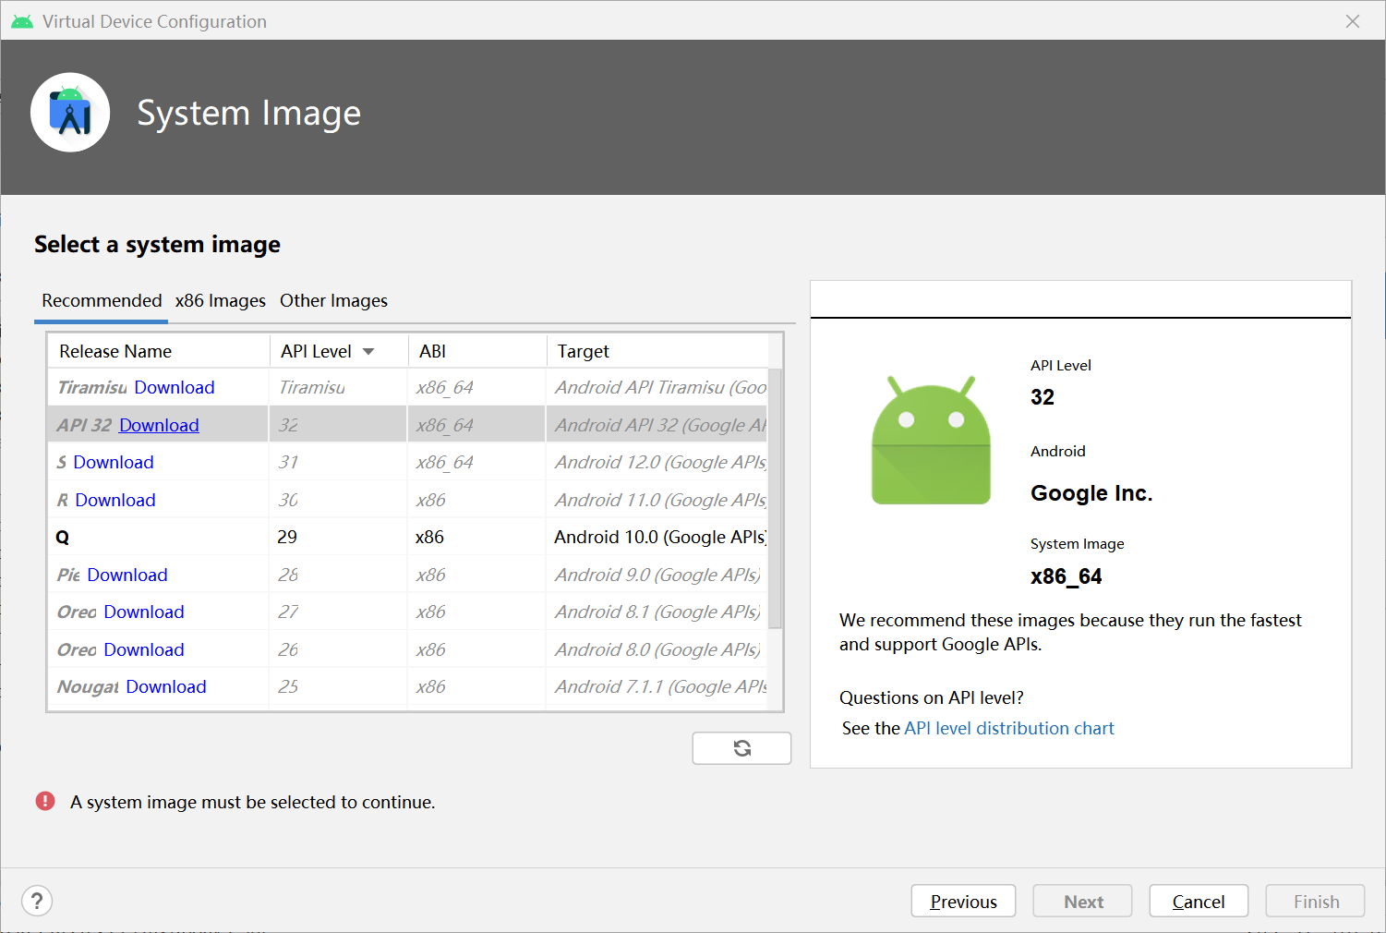Click the Target column header
Image resolution: width=1386 pixels, height=933 pixels.
[657, 351]
